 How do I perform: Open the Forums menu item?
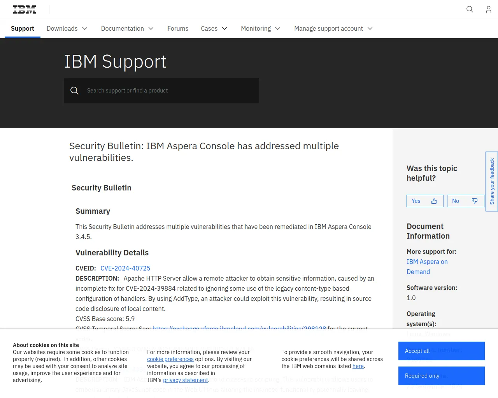[178, 28]
